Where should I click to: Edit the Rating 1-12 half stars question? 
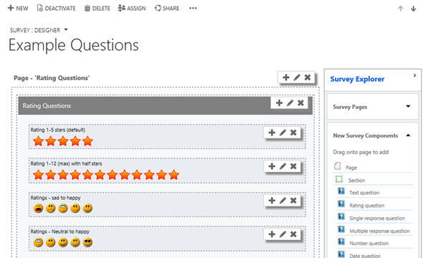coord(282,166)
